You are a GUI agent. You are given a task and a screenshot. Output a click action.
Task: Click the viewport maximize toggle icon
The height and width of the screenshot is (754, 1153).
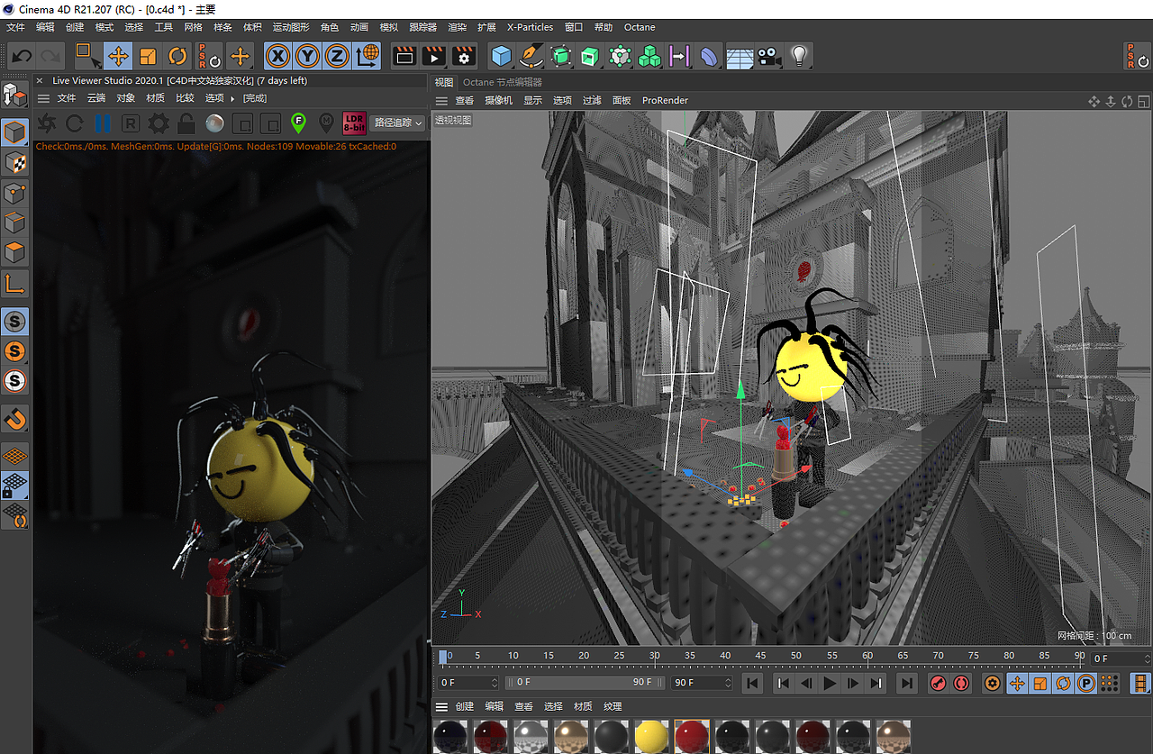coord(1143,101)
